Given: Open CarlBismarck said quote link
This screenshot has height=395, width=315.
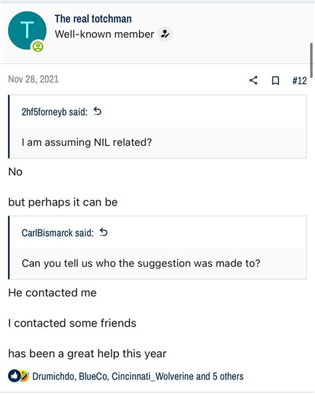Looking at the screenshot, I should point(57,233).
